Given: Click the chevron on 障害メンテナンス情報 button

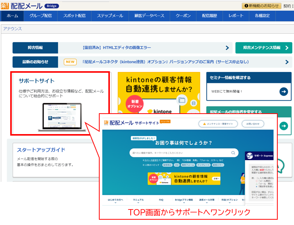Looking at the screenshot, I should [287, 48].
